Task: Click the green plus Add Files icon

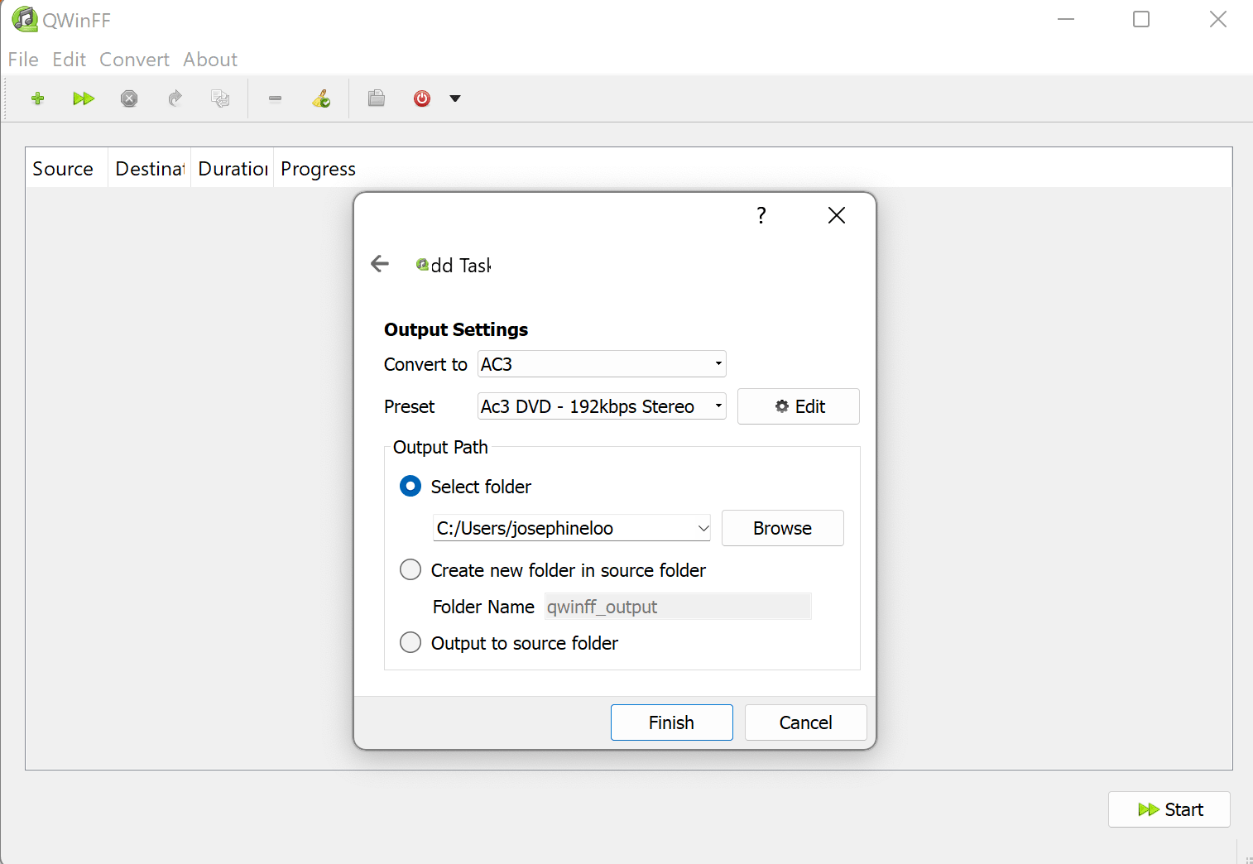Action: 37,98
